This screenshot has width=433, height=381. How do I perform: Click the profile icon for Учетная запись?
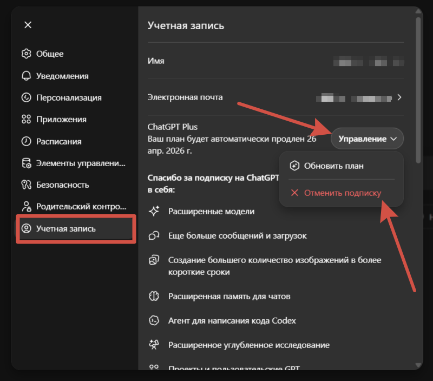pos(26,228)
